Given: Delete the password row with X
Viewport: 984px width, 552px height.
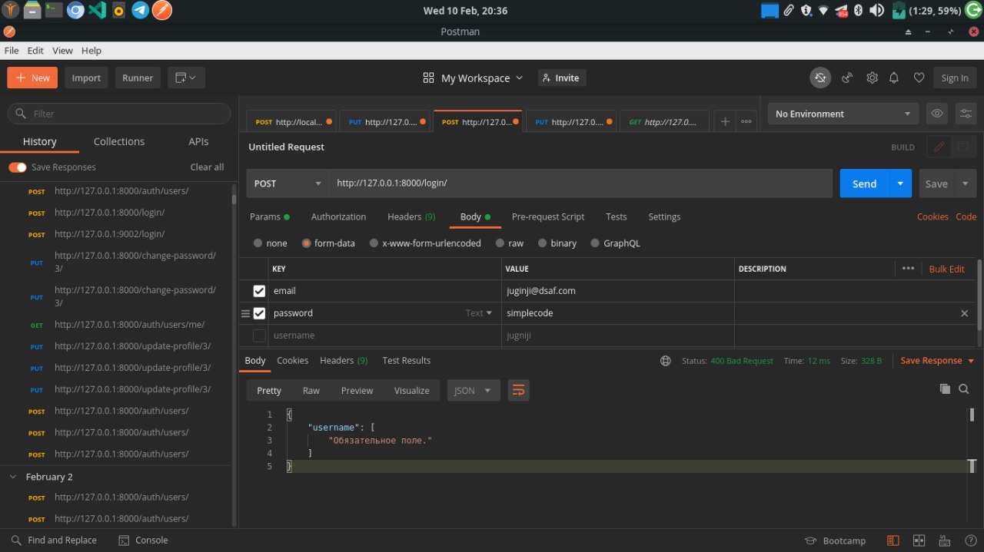Looking at the screenshot, I should point(964,313).
